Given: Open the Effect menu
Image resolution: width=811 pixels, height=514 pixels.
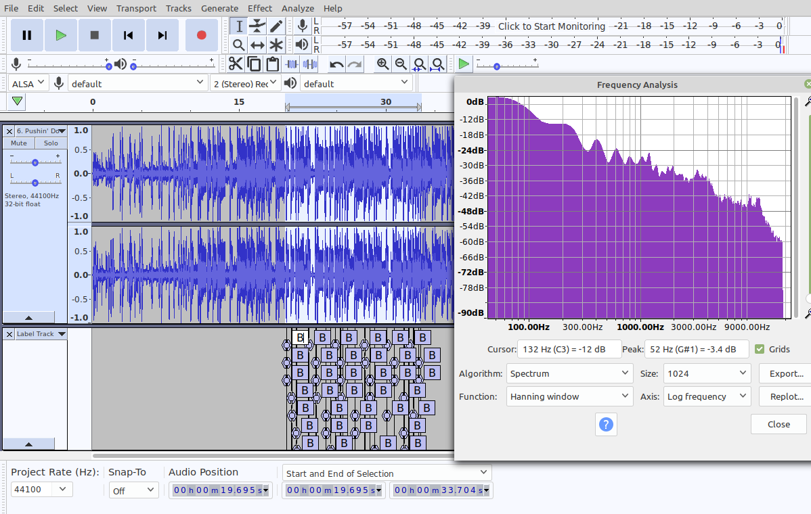Looking at the screenshot, I should [x=260, y=8].
